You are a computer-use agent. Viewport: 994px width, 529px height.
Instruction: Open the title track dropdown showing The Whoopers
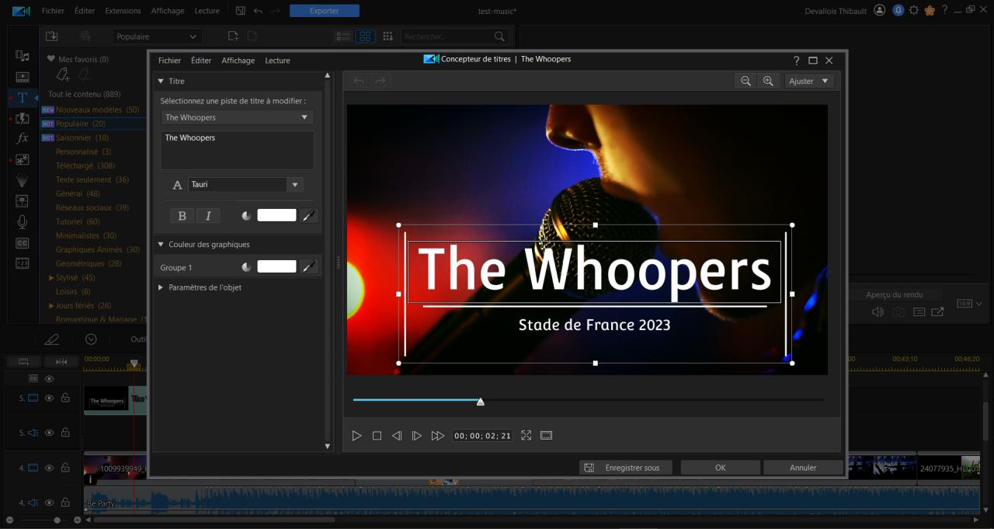click(x=238, y=117)
